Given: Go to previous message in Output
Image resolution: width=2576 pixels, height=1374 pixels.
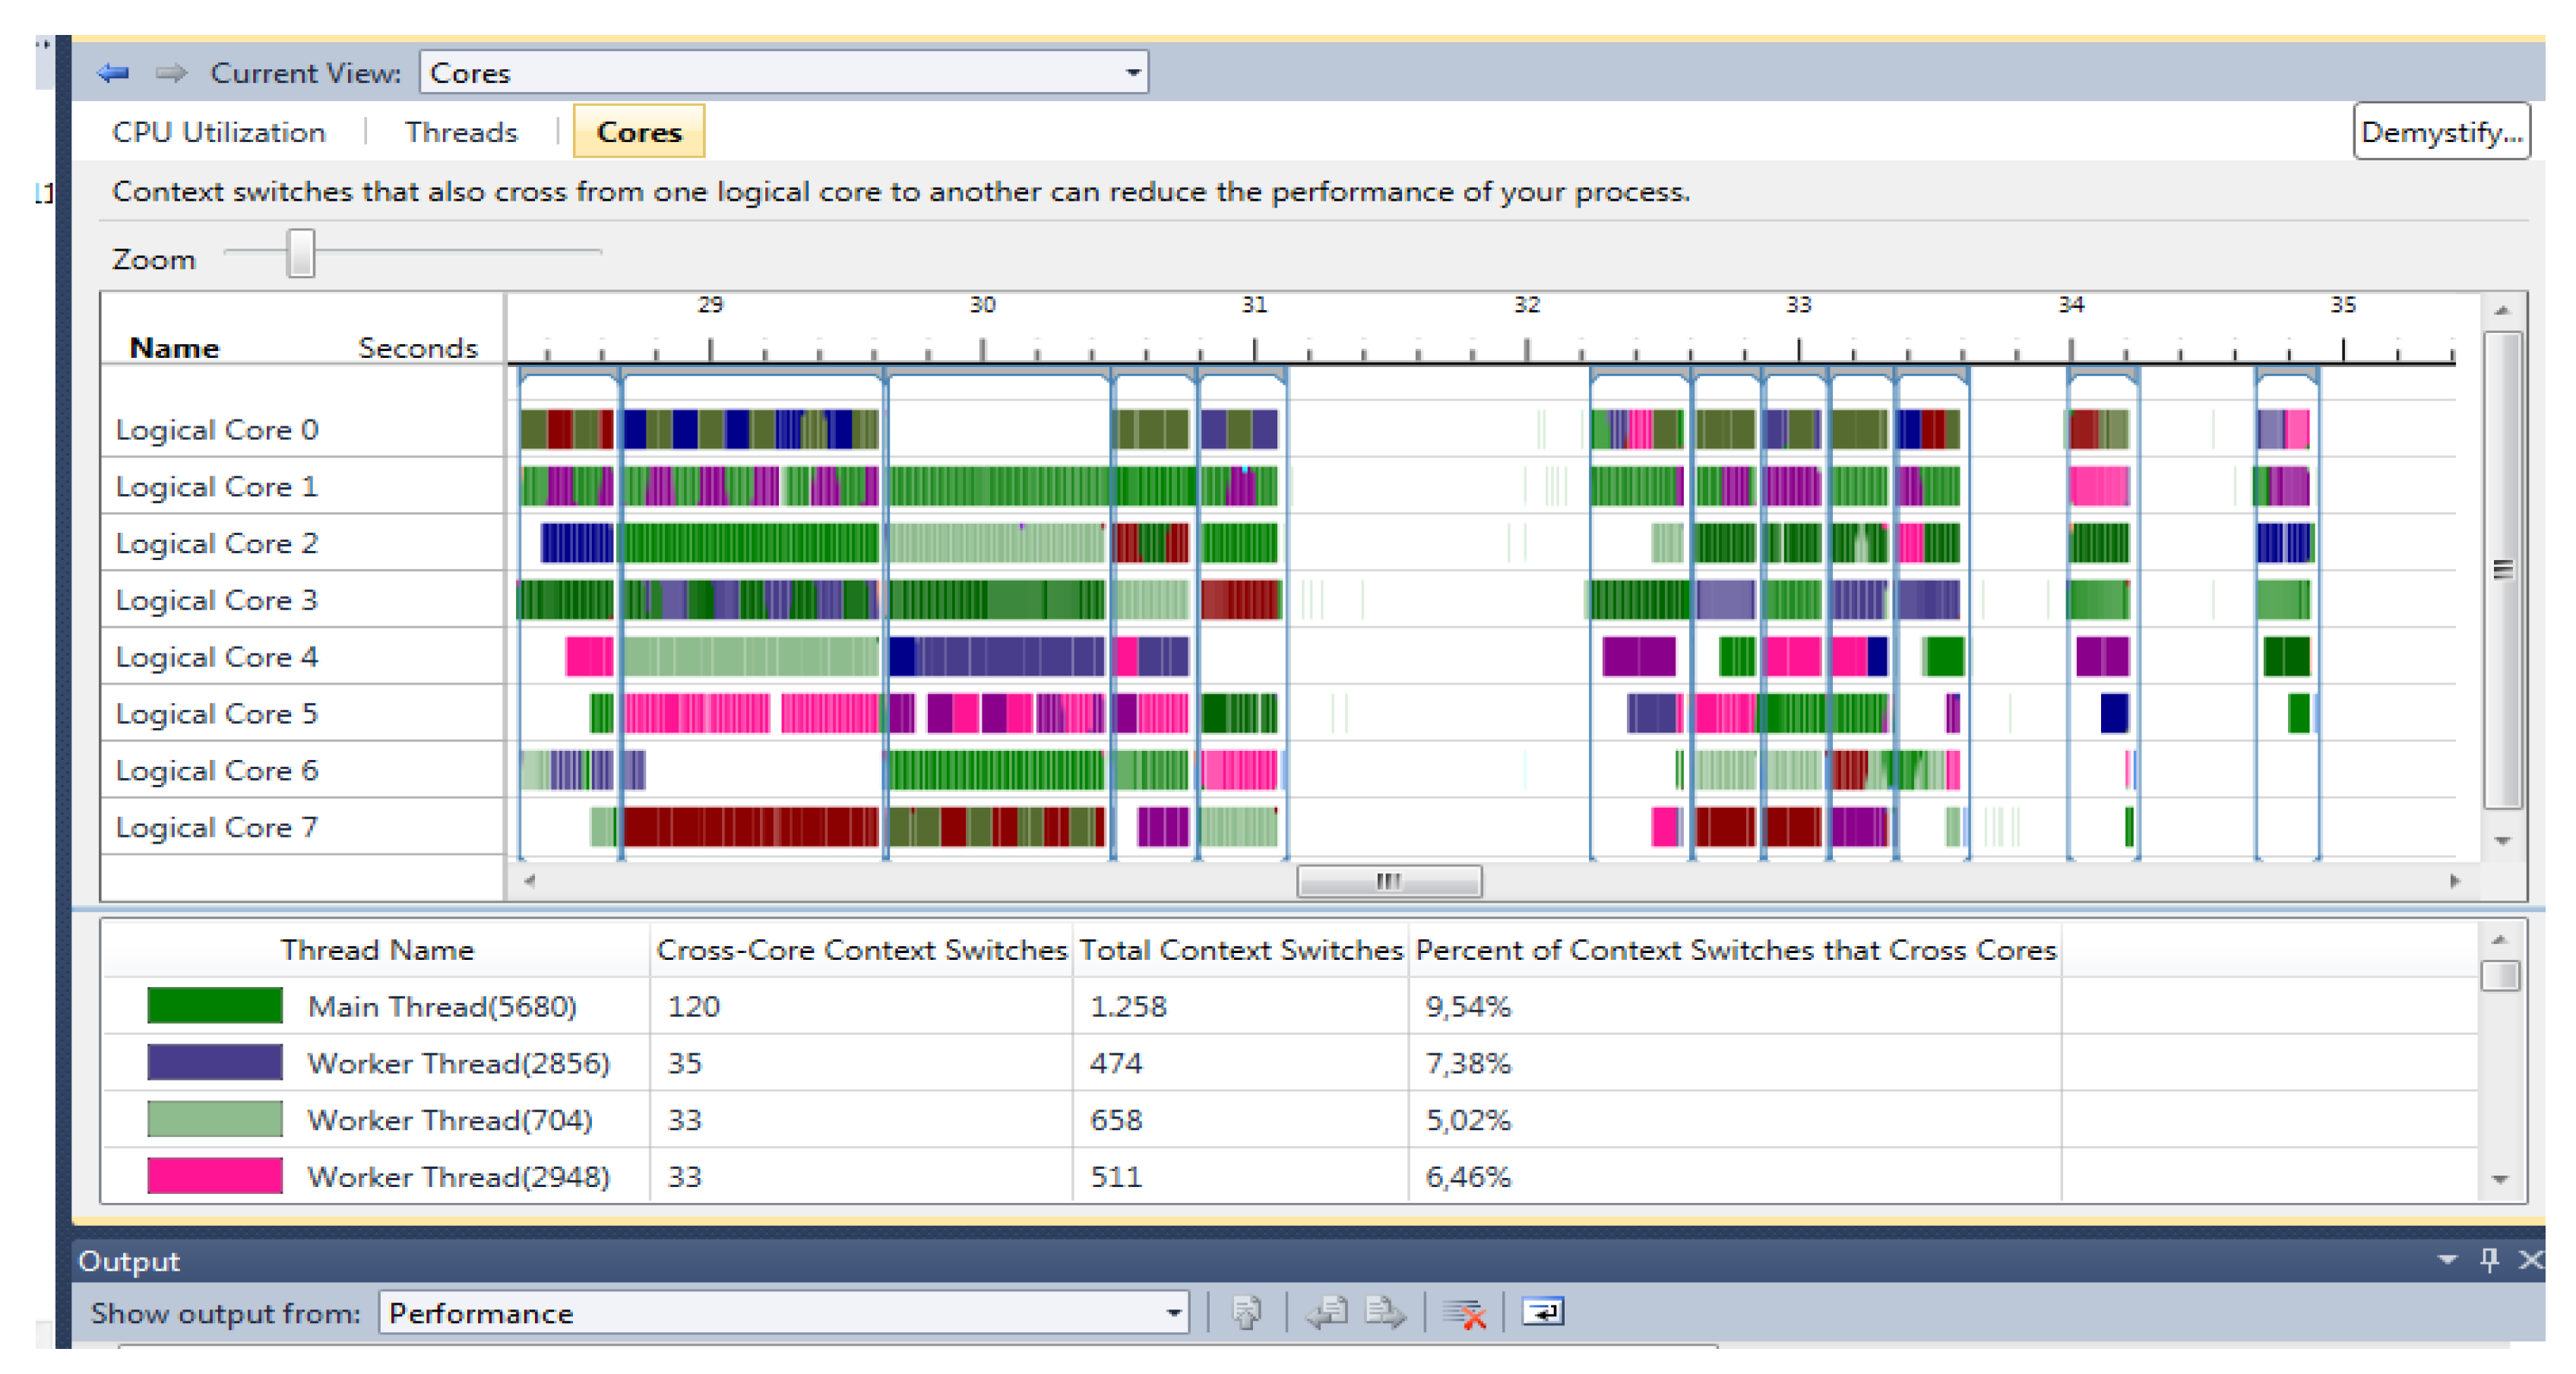Looking at the screenshot, I should pyautogui.click(x=1327, y=1312).
